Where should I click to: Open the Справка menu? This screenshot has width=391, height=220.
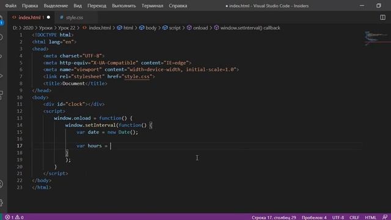pyautogui.click(x=178, y=5)
